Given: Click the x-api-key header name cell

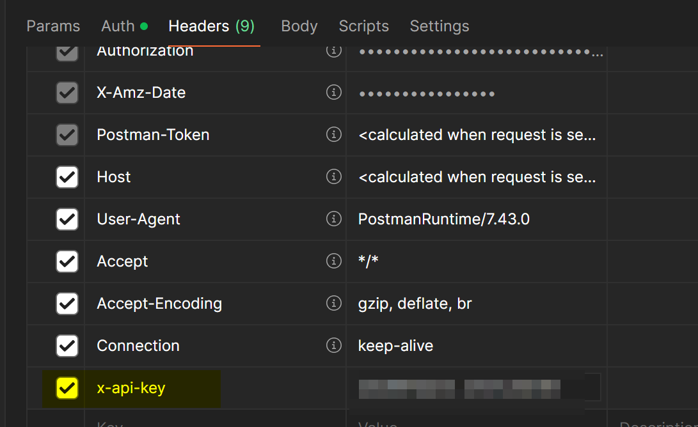Looking at the screenshot, I should (192, 388).
